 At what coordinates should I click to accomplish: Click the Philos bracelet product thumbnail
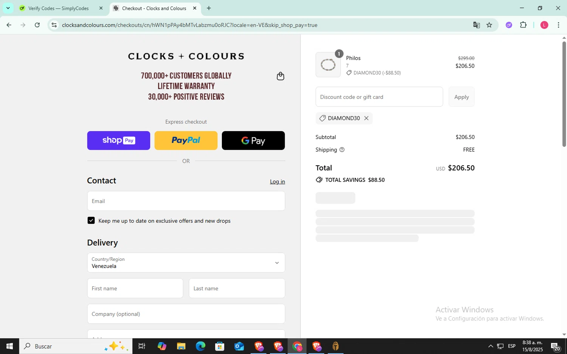click(328, 65)
